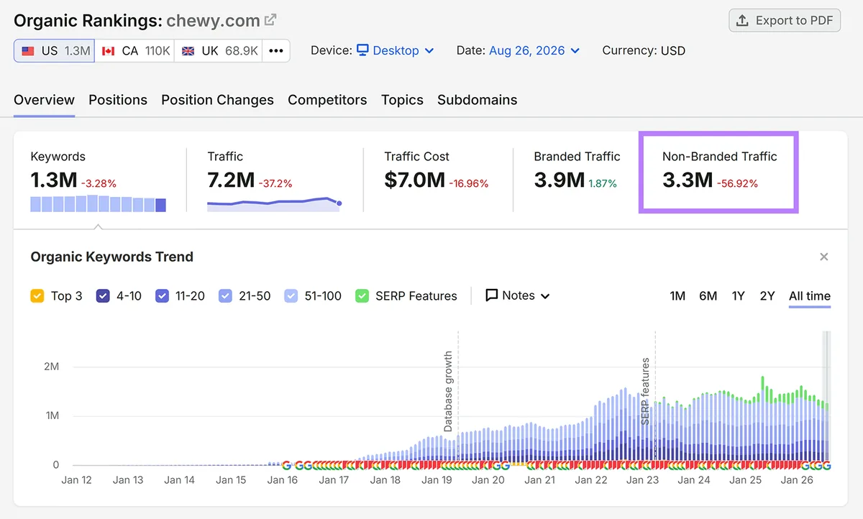Click the Notes speech bubble icon
This screenshot has width=863, height=519.
click(x=492, y=295)
